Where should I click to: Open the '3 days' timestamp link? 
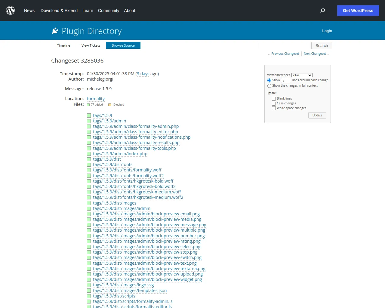tap(143, 74)
